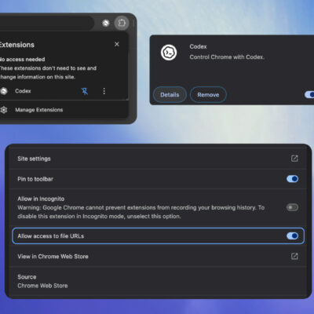Click the pinned Codex icon in toolbar

coord(106,24)
